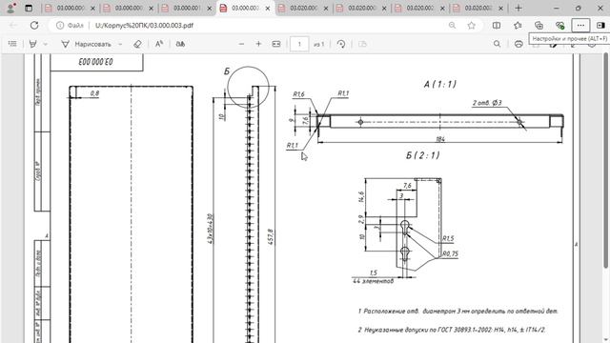
Task: Select the Eraser tool
Action: [x=137, y=44]
